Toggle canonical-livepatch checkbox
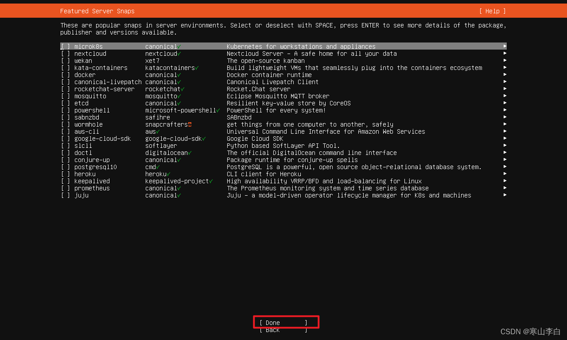The width and height of the screenshot is (567, 340). pos(66,82)
